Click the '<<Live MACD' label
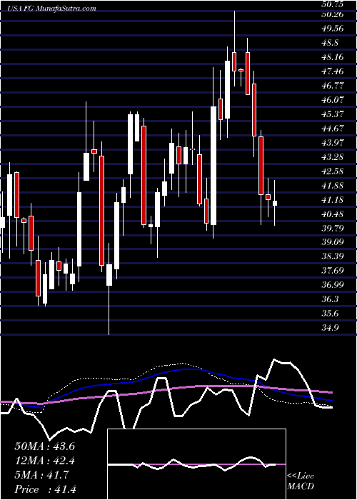 pos(301,481)
